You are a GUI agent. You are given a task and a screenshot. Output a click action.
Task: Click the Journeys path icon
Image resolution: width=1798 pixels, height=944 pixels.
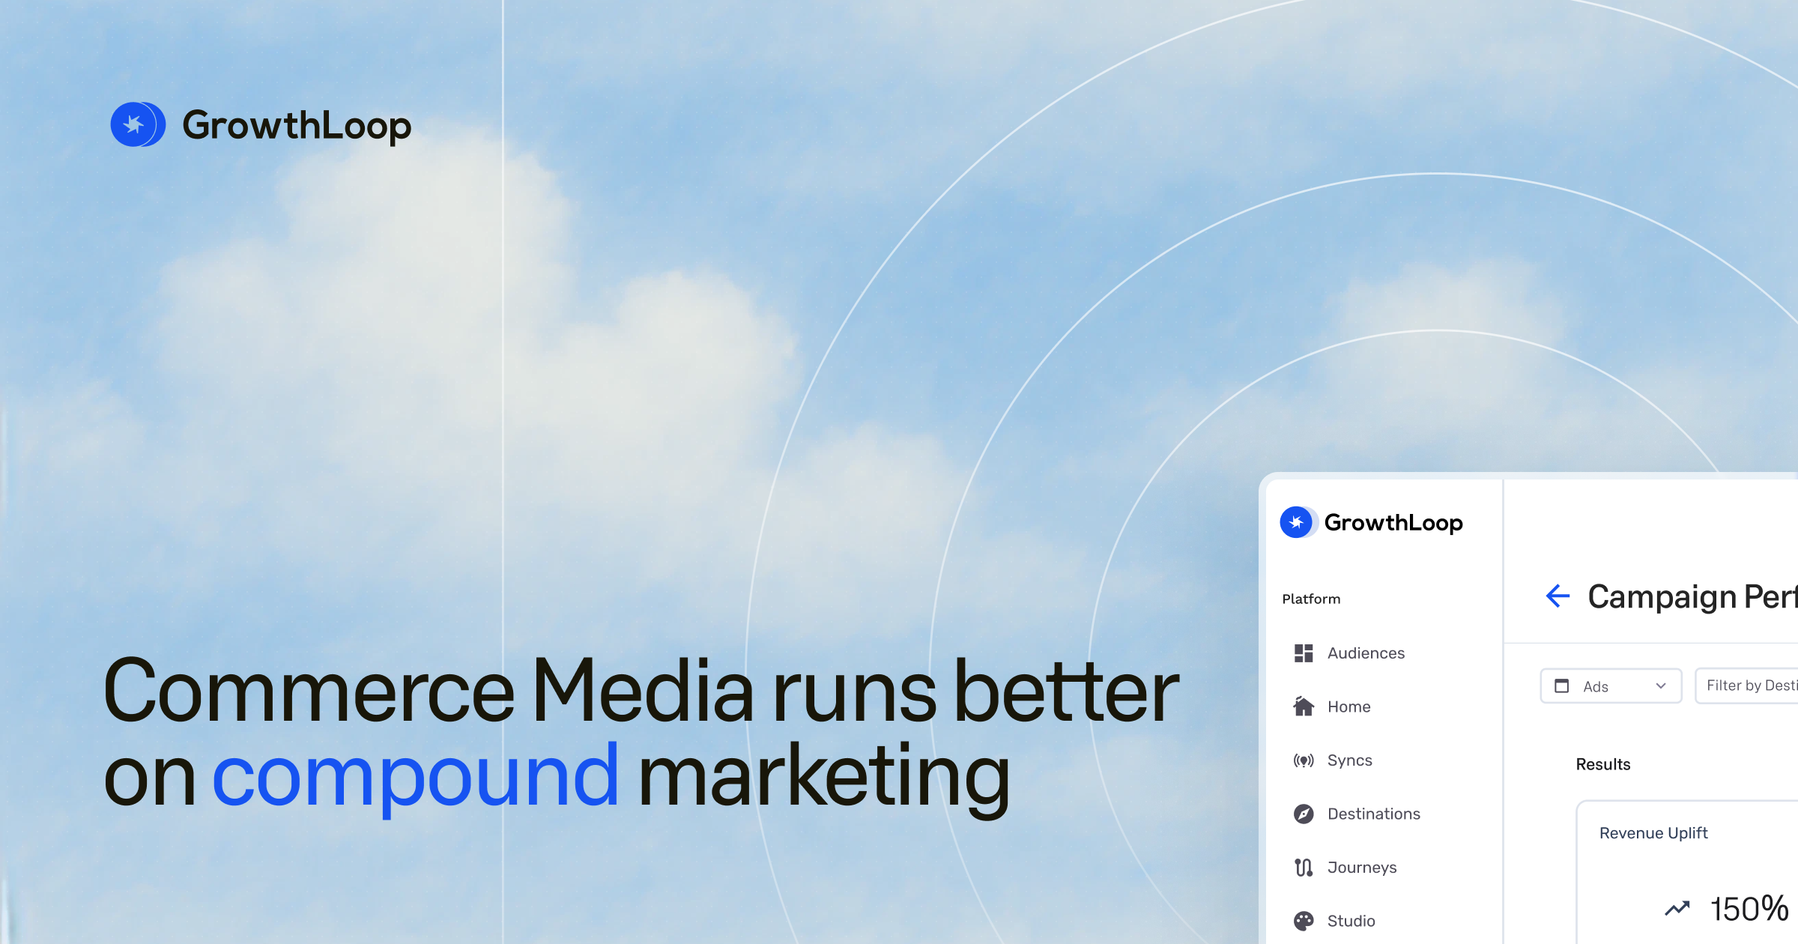(x=1304, y=868)
